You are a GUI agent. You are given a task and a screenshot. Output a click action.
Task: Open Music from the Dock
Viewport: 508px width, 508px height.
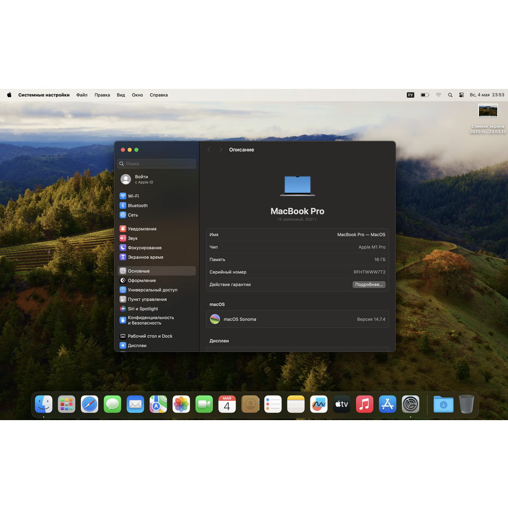[x=364, y=404]
